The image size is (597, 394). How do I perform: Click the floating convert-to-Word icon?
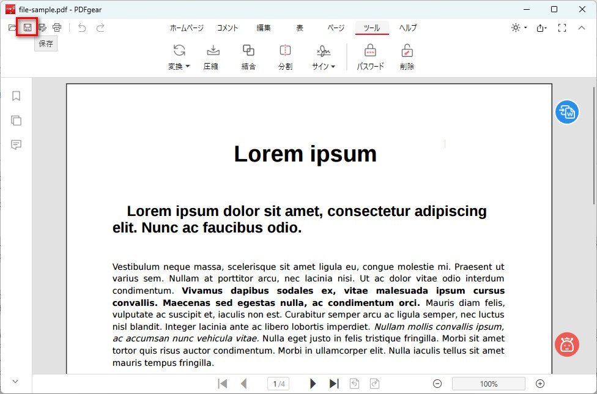(x=567, y=112)
